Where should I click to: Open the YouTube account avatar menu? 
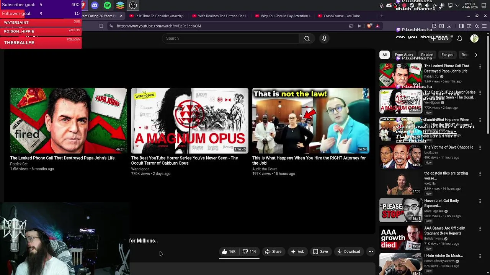[474, 38]
